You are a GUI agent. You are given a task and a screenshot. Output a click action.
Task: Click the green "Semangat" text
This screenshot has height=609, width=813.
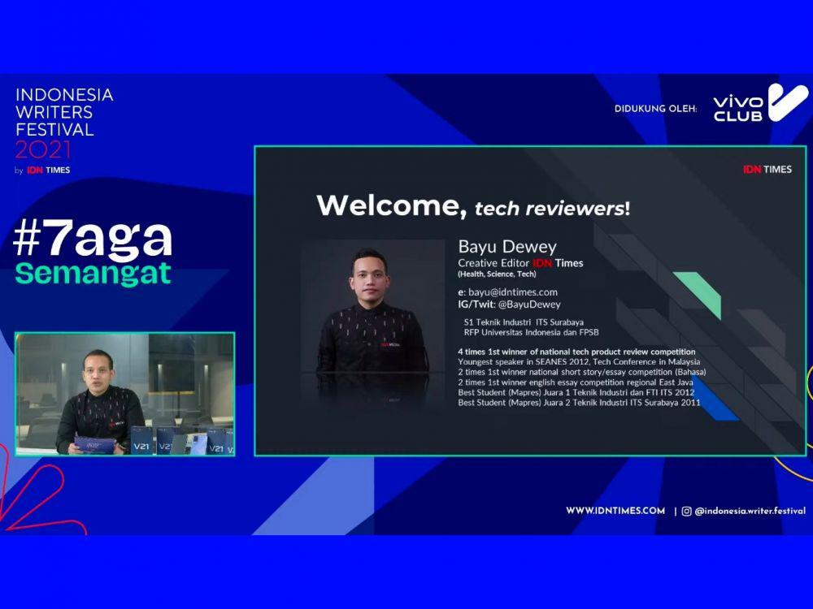[93, 273]
